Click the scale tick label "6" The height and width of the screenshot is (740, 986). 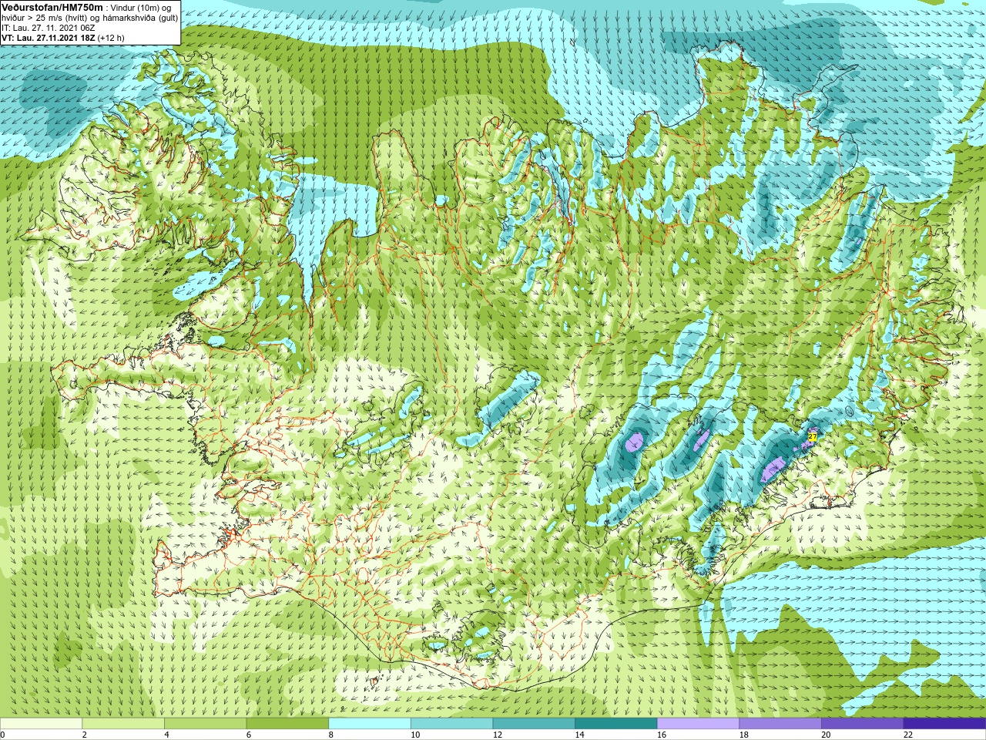(249, 735)
